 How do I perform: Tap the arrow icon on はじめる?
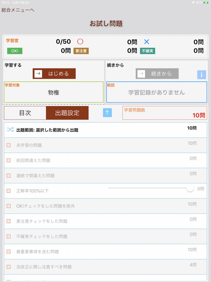tap(38, 74)
